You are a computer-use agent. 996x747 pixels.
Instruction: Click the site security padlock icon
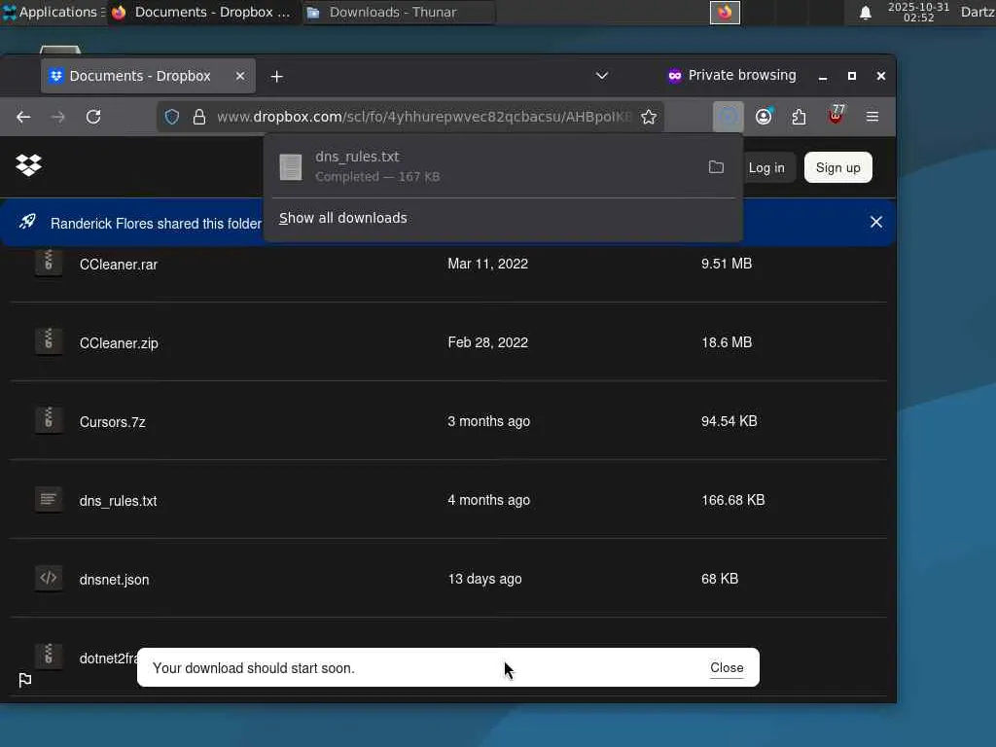pos(199,117)
